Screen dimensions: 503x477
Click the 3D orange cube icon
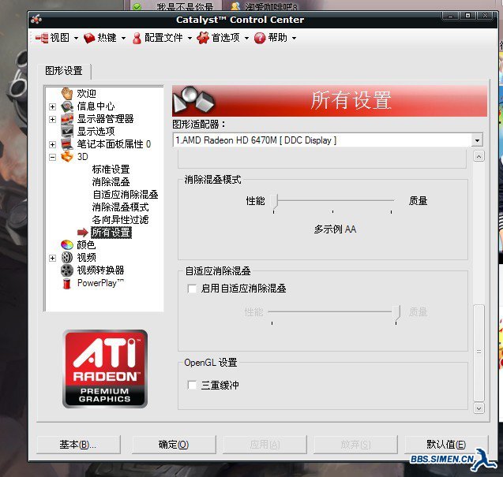67,157
